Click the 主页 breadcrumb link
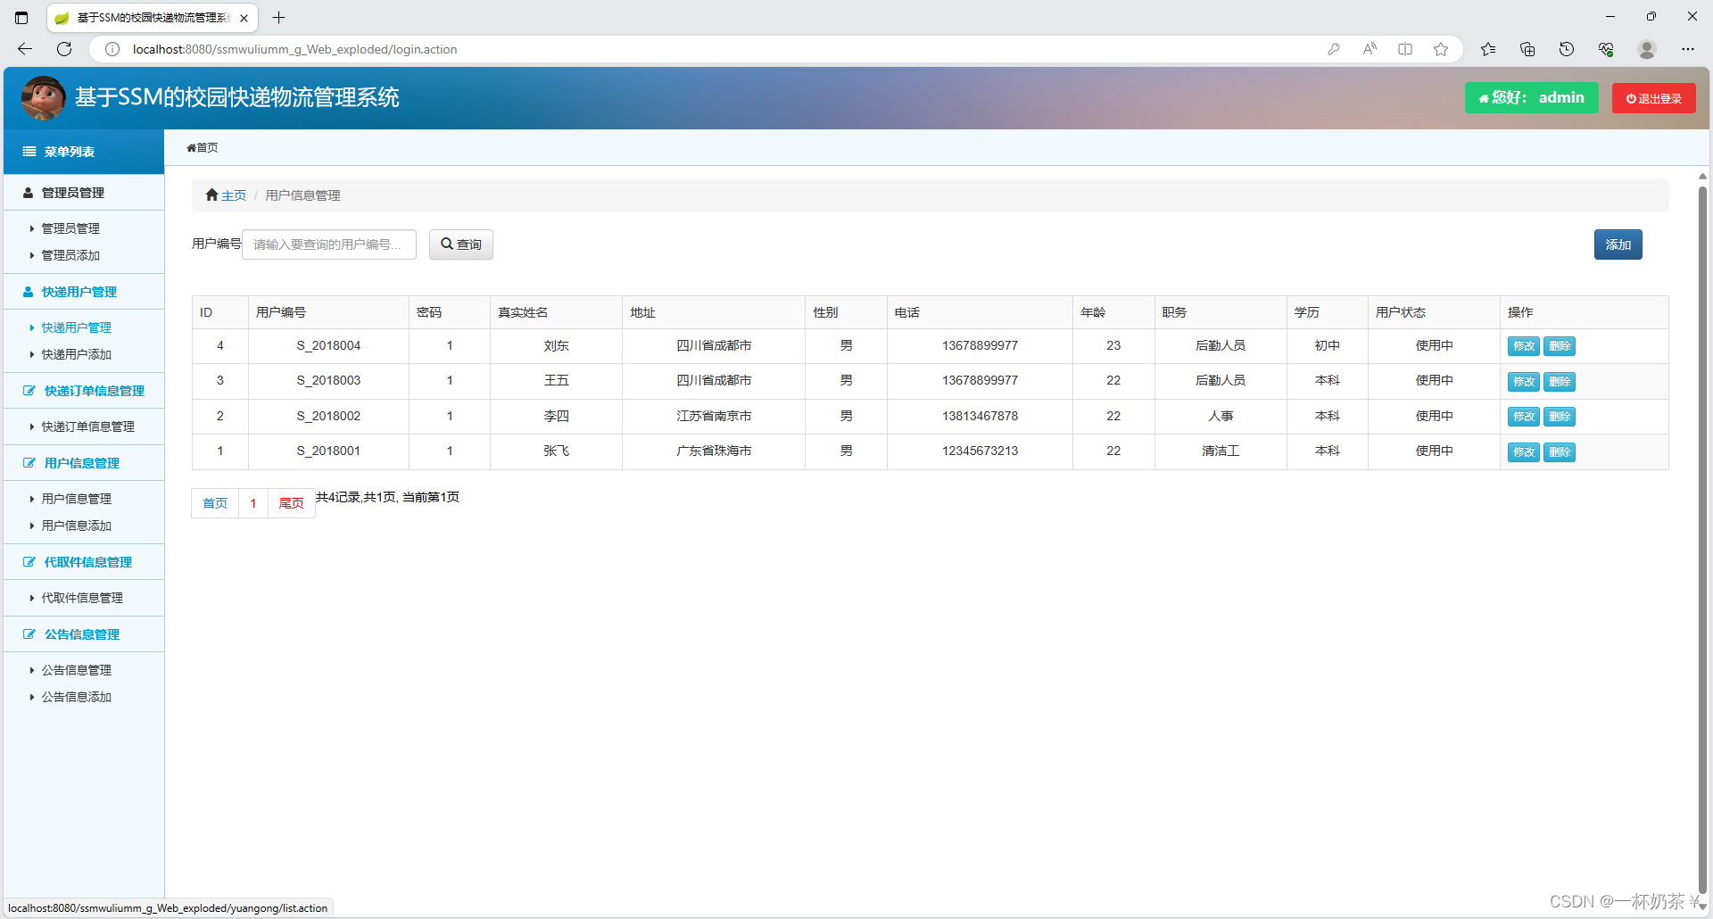 [234, 195]
